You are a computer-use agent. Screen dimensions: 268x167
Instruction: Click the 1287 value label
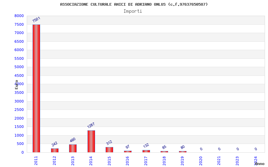pyautogui.click(x=91, y=125)
